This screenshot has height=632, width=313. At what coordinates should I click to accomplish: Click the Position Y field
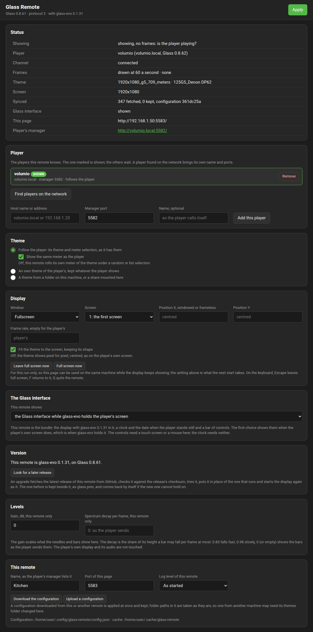point(268,317)
